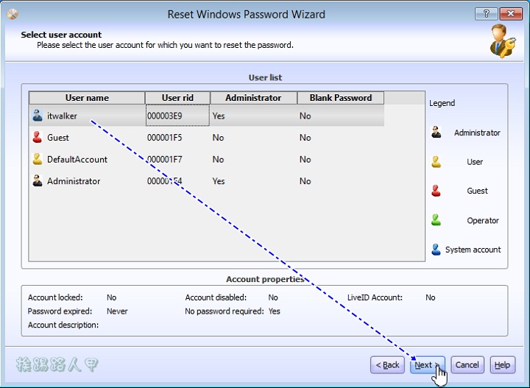Image resolution: width=530 pixels, height=388 pixels.
Task: Click the blue System account legend icon
Action: (436, 250)
